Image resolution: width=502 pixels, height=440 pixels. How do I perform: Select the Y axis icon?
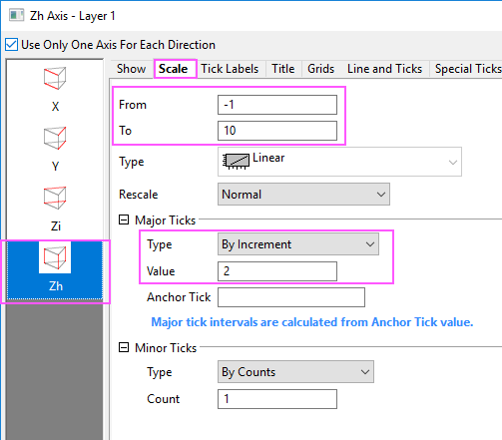pyautogui.click(x=55, y=138)
